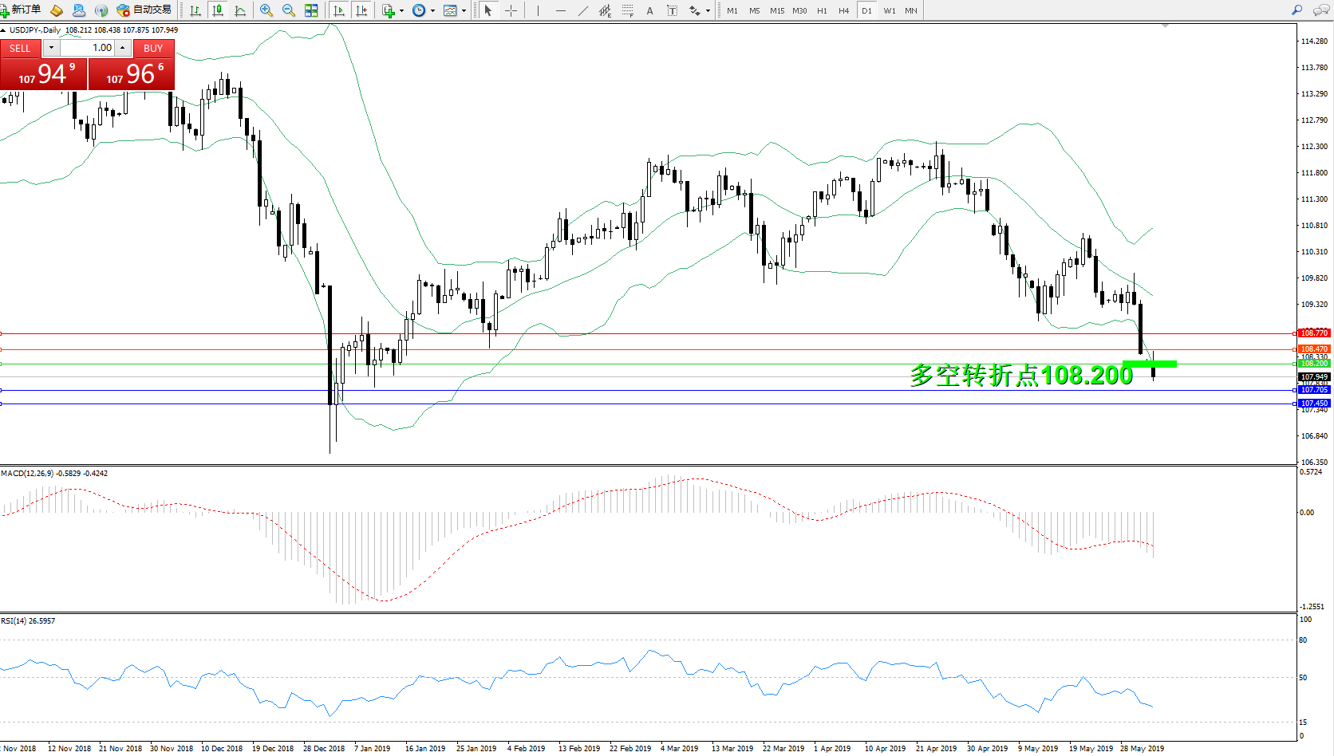Switch to the H4 timeframe
Viewport: 1334px width, 756px height.
(843, 10)
